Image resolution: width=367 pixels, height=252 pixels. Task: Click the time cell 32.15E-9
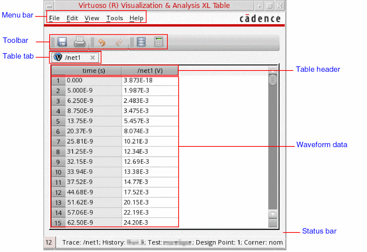(93, 162)
